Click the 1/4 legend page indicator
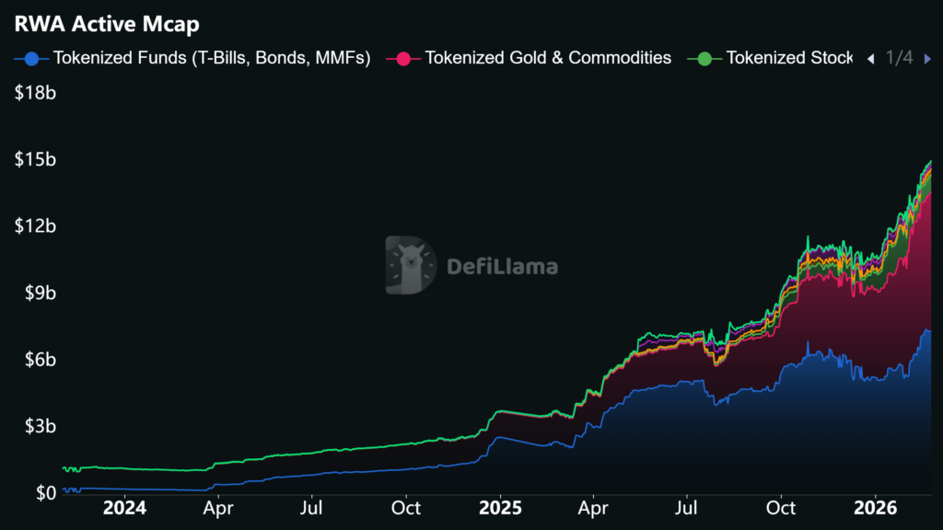The image size is (943, 530). pos(899,58)
